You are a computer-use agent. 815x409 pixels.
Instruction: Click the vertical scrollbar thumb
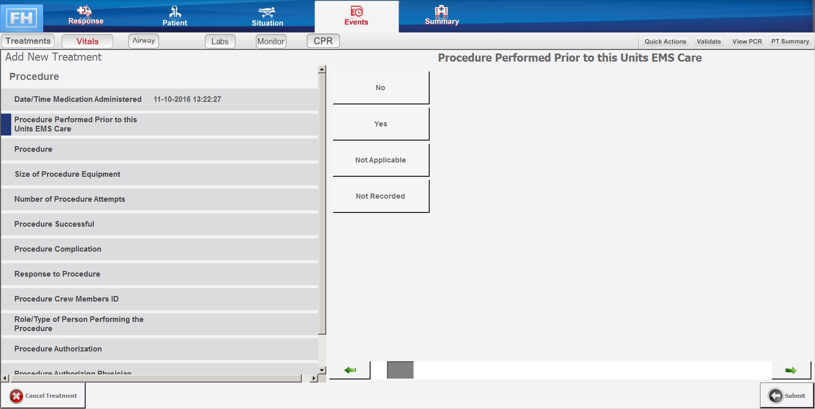click(x=322, y=204)
